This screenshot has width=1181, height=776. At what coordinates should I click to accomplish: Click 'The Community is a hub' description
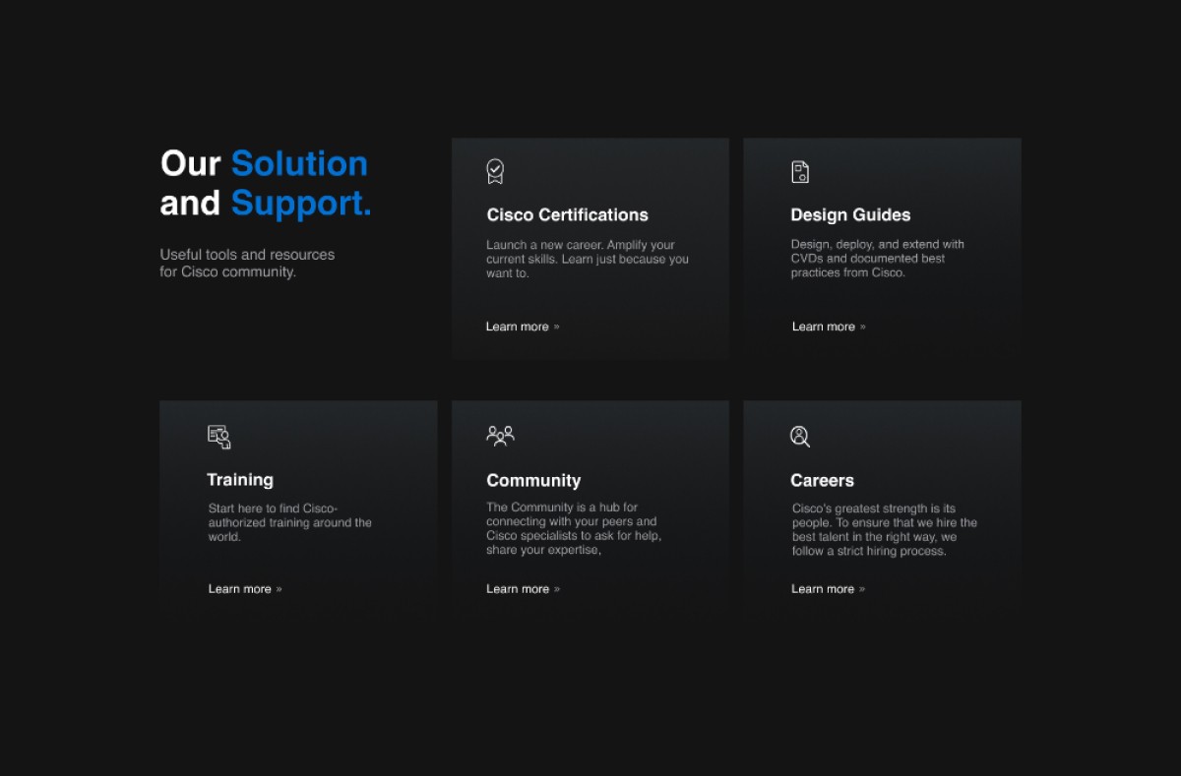click(x=574, y=529)
